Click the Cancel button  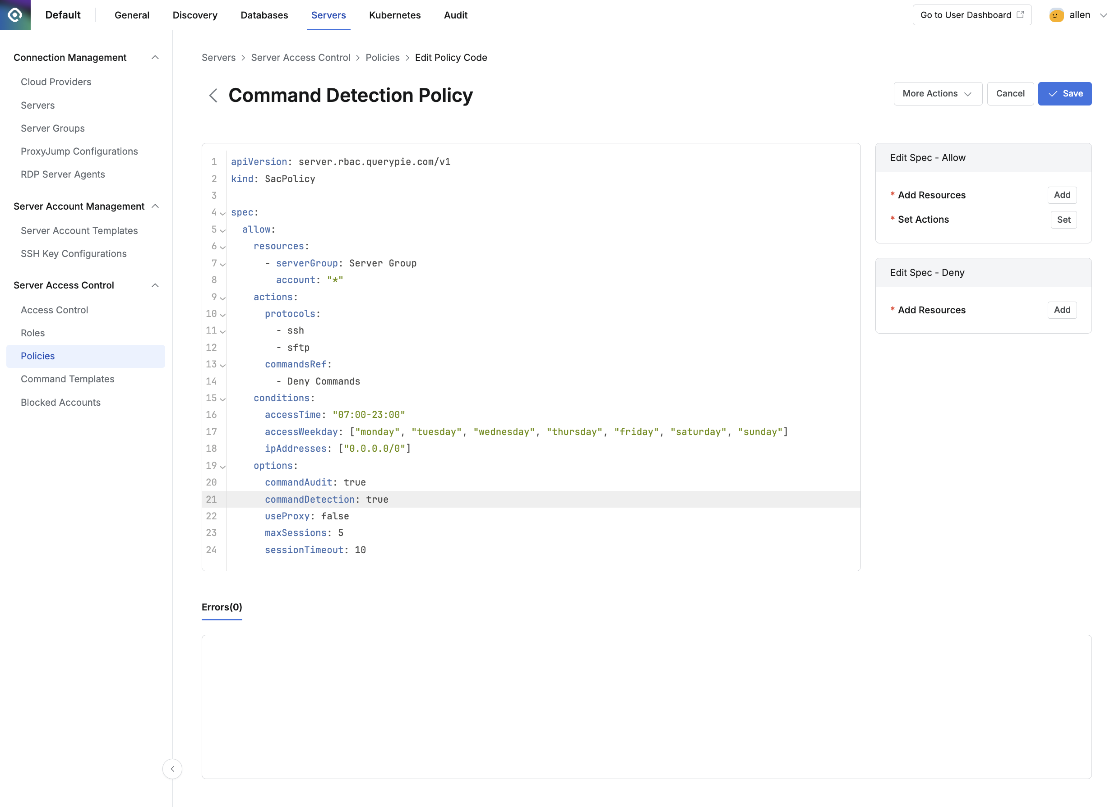tap(1010, 94)
